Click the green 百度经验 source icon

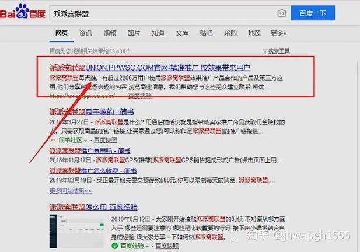coord(114,246)
